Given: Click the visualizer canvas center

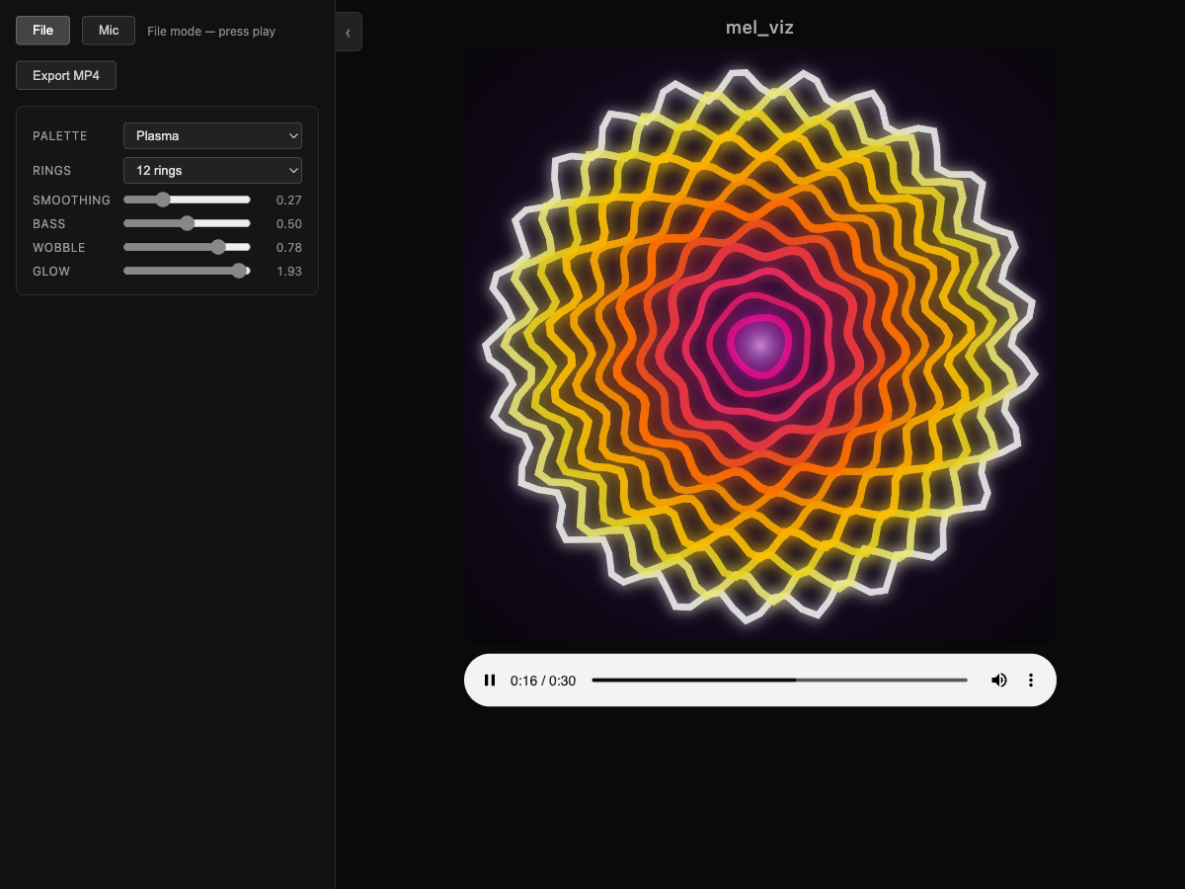Looking at the screenshot, I should (759, 346).
